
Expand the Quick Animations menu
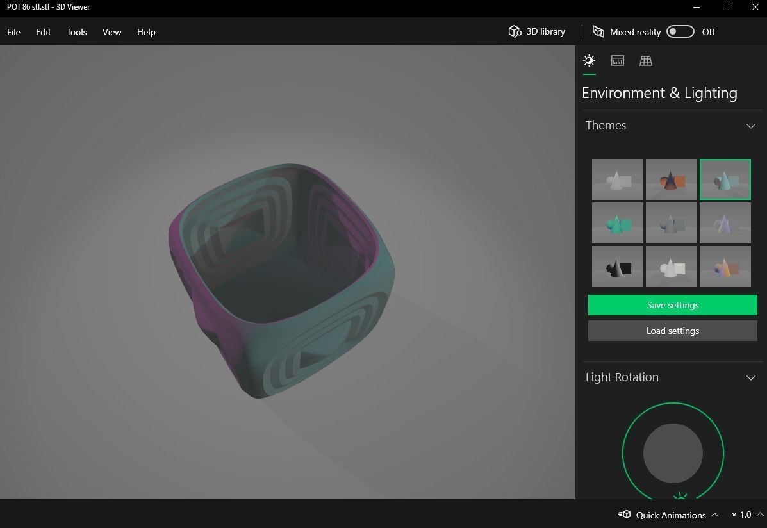click(x=668, y=515)
